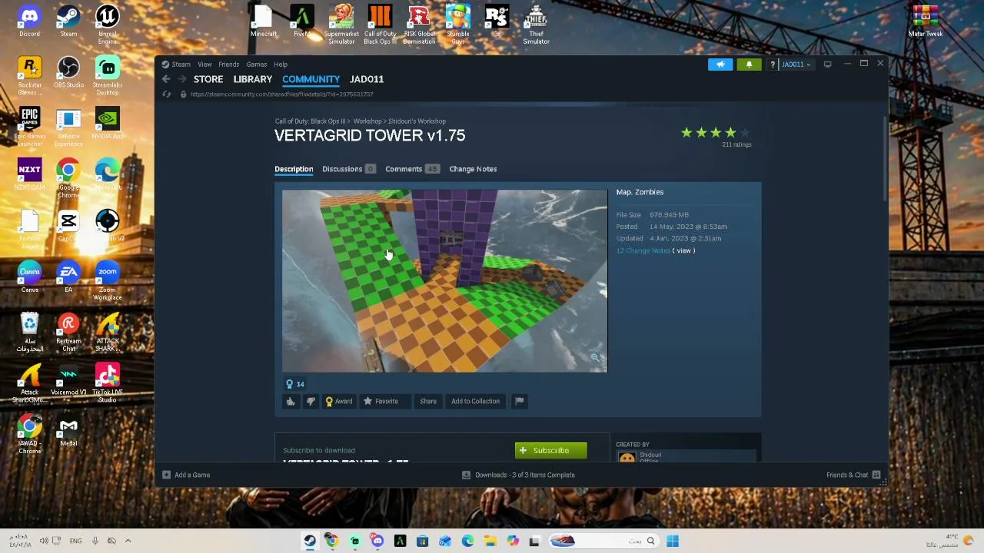Click the enlarge magnifier on preview image
984x553 pixels.
(x=595, y=358)
